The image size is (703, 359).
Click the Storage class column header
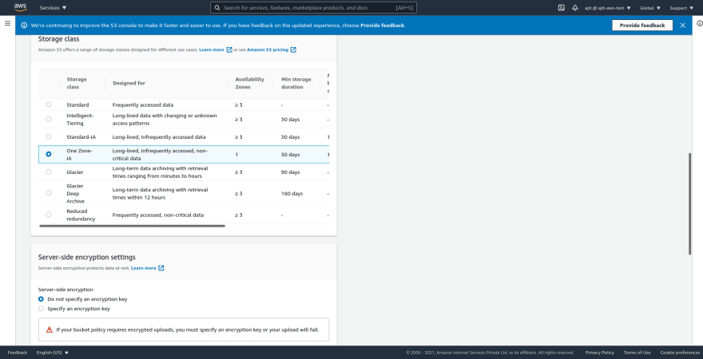tap(77, 83)
